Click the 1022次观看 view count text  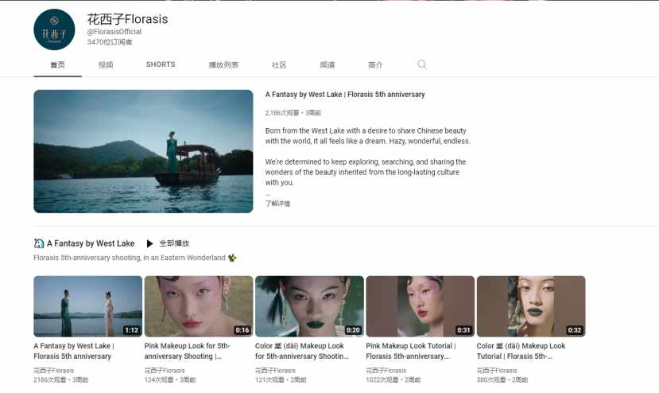click(382, 380)
